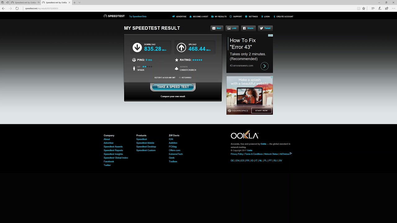This screenshot has height=223, width=397.
Task: Share result via Mail button
Action: click(216, 28)
